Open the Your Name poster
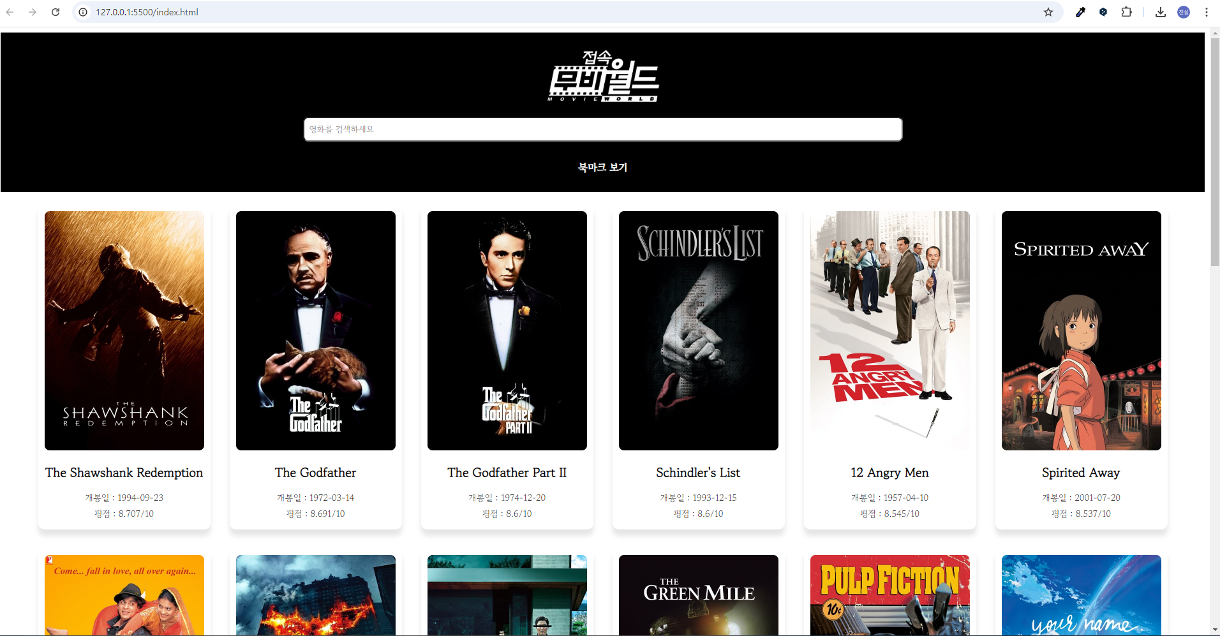 tap(1082, 595)
